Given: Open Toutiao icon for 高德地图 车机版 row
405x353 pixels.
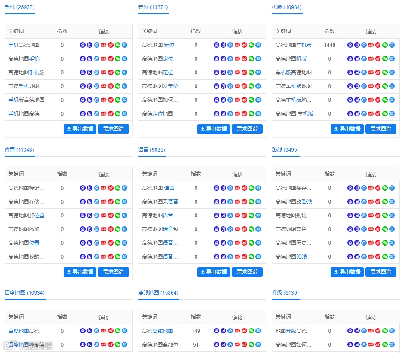Looking at the screenshot, I should point(371,113).
